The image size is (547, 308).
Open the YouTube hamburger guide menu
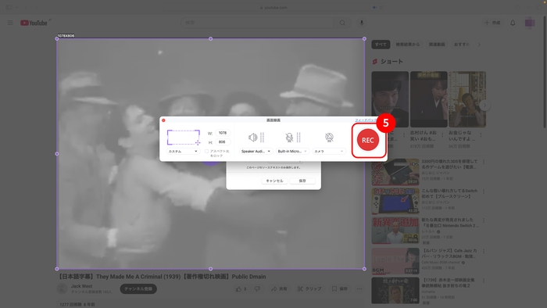[x=10, y=23]
